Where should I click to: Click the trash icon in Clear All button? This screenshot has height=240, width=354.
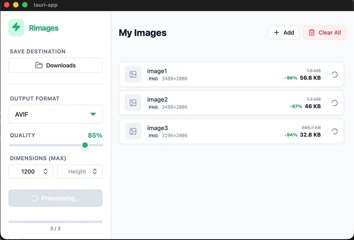click(312, 32)
